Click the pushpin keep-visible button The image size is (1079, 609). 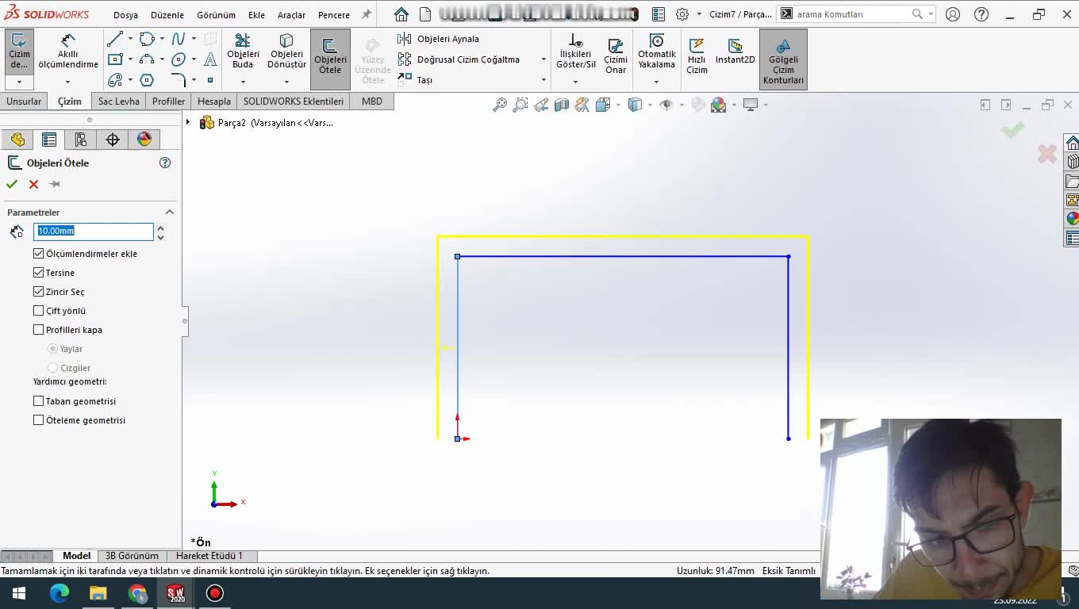[55, 184]
